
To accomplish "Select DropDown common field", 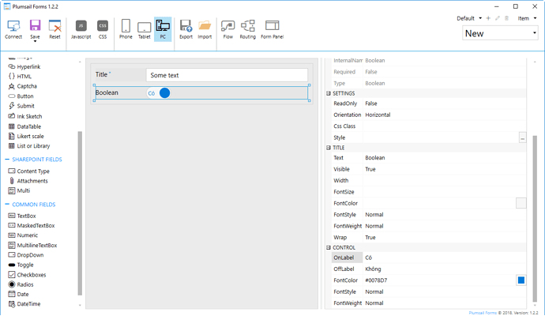I will 26,255.
